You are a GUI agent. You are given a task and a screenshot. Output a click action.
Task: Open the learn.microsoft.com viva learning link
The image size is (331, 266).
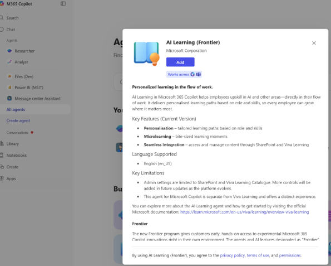point(244,212)
